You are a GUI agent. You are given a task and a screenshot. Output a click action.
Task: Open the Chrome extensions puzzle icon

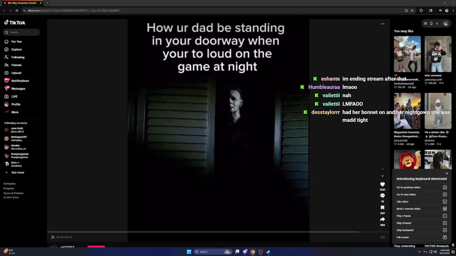(421, 10)
